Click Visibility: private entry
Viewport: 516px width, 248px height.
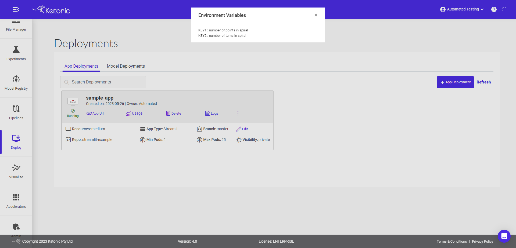click(x=253, y=140)
